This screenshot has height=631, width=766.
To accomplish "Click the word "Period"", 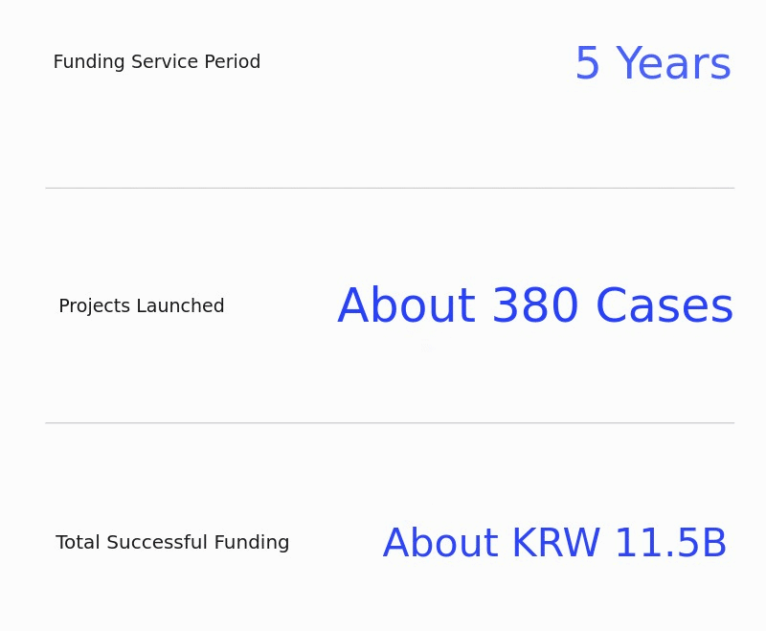I will tap(233, 62).
